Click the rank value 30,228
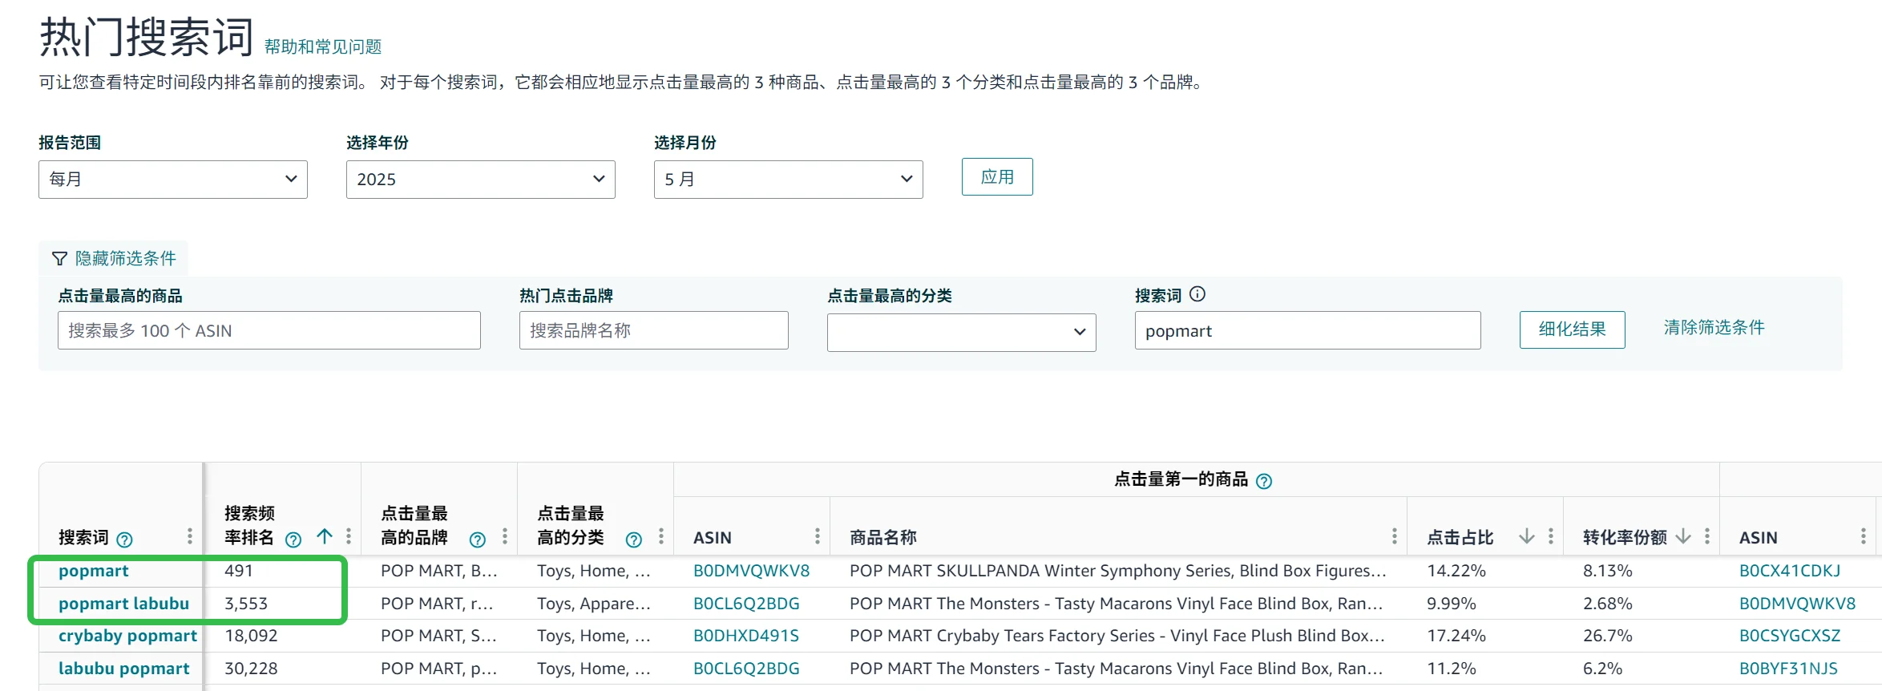This screenshot has width=1882, height=691. (251, 669)
